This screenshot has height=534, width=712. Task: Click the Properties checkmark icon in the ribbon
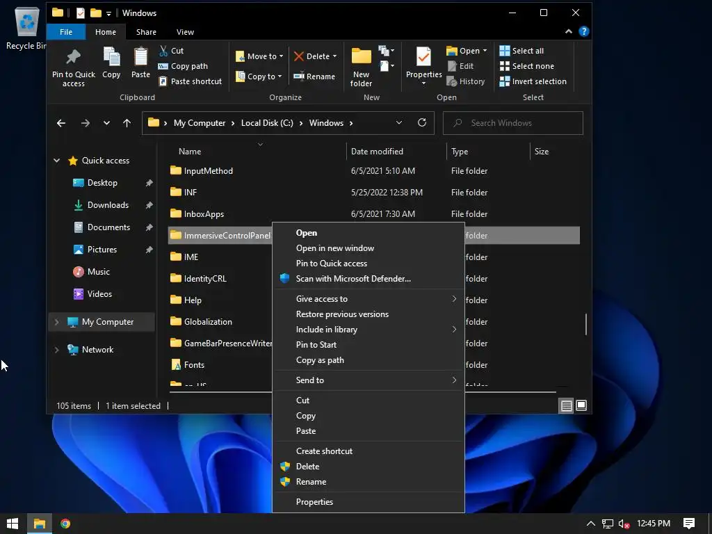click(x=423, y=57)
